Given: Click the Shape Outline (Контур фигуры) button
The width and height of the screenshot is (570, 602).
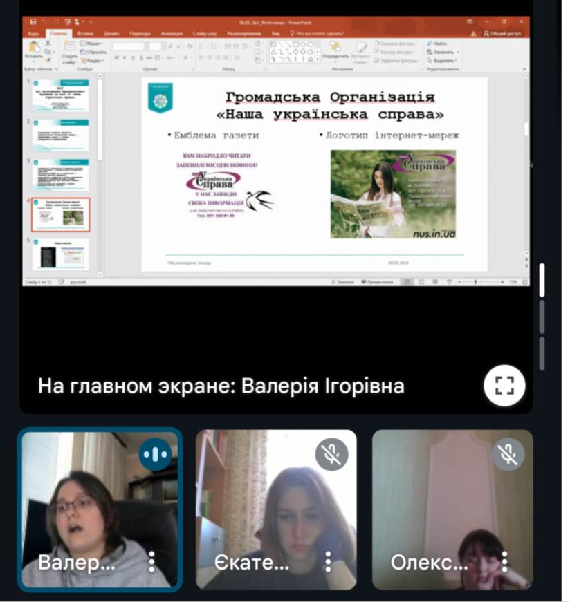Looking at the screenshot, I should 394,52.
